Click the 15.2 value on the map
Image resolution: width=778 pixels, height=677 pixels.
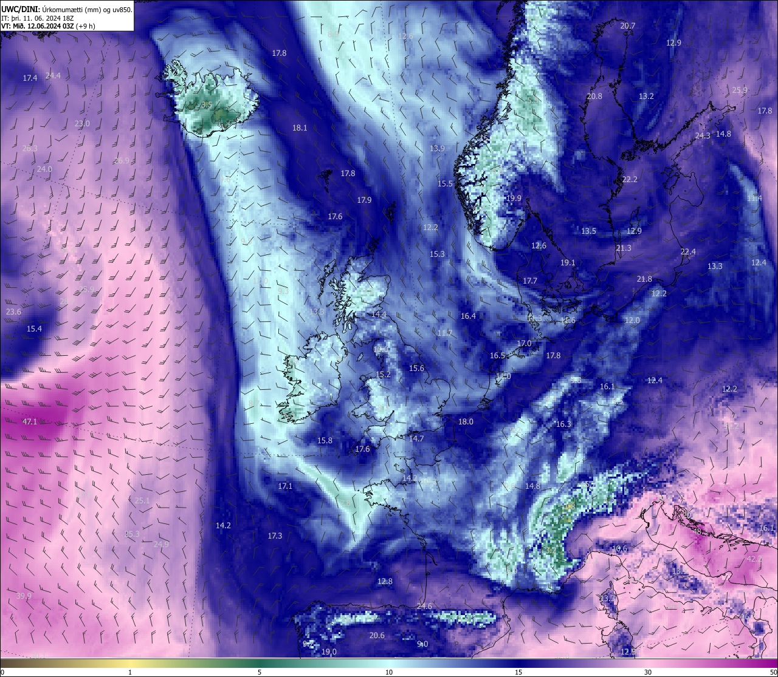[x=383, y=375]
